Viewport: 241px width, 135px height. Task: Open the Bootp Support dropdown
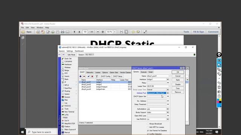point(168,112)
